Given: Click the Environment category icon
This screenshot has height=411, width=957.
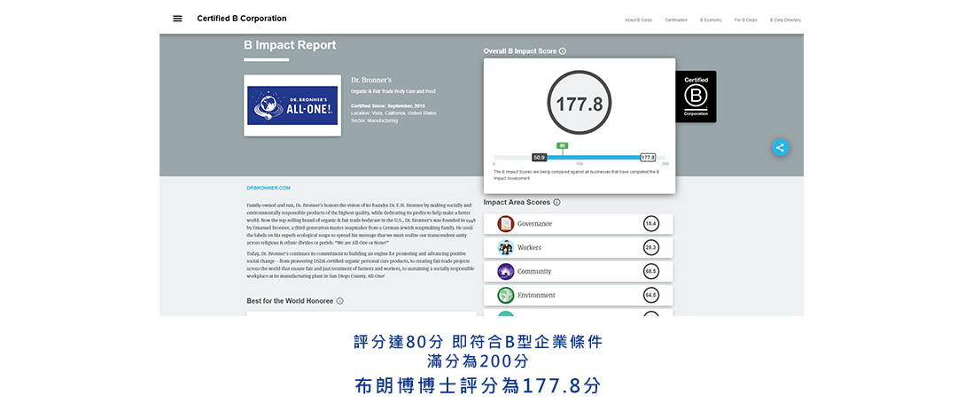Looking at the screenshot, I should [x=506, y=295].
